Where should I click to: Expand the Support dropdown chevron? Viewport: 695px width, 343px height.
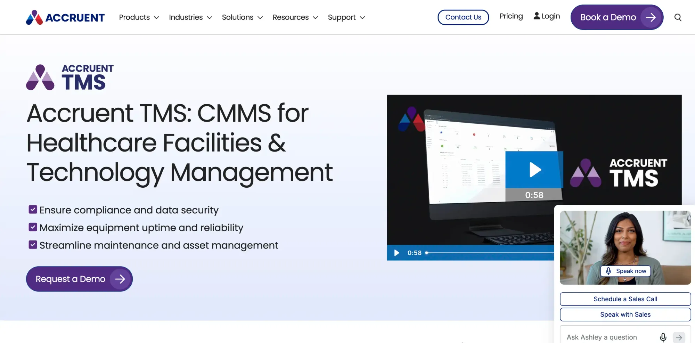(362, 18)
